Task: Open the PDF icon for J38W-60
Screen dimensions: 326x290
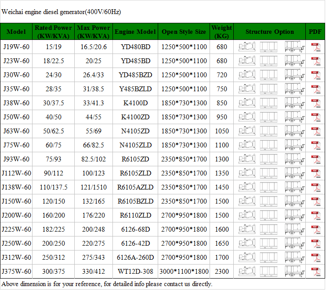Action: pyautogui.click(x=316, y=104)
